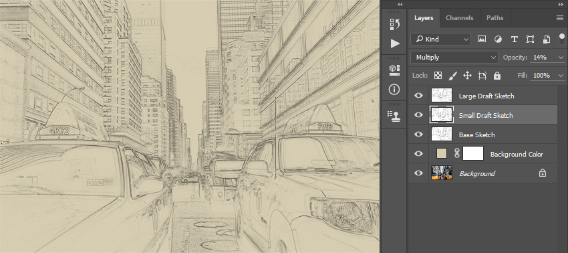Open the History panel icon
Viewport: 568px width, 253px height.
tap(394, 25)
